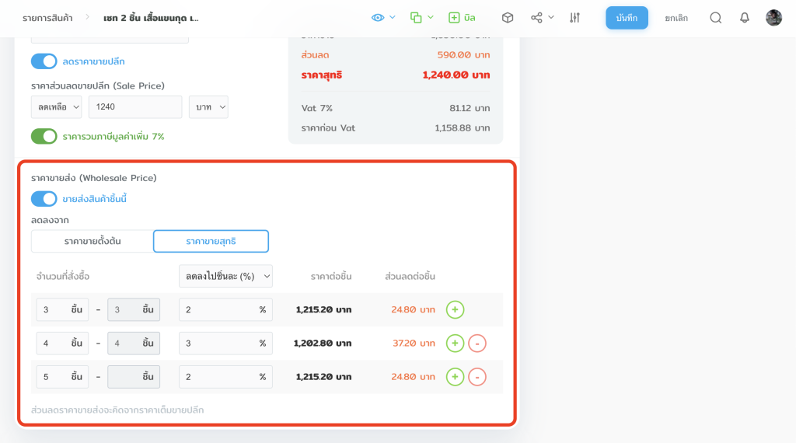Open the ลดเหลือ dropdown

[56, 107]
